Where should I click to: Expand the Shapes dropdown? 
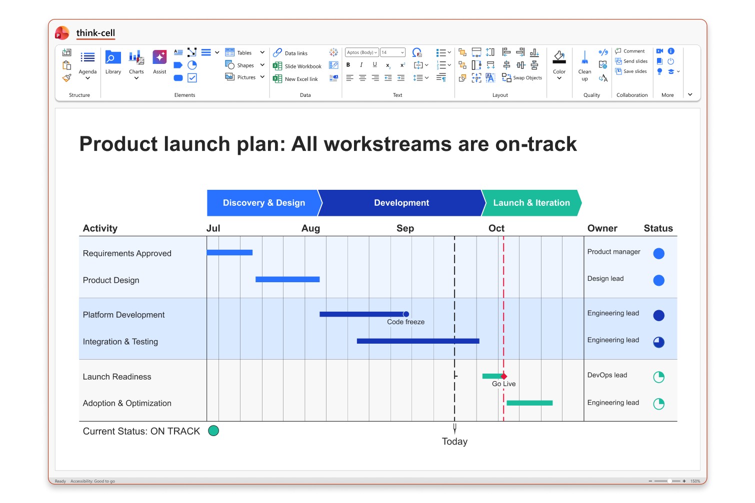click(x=262, y=65)
